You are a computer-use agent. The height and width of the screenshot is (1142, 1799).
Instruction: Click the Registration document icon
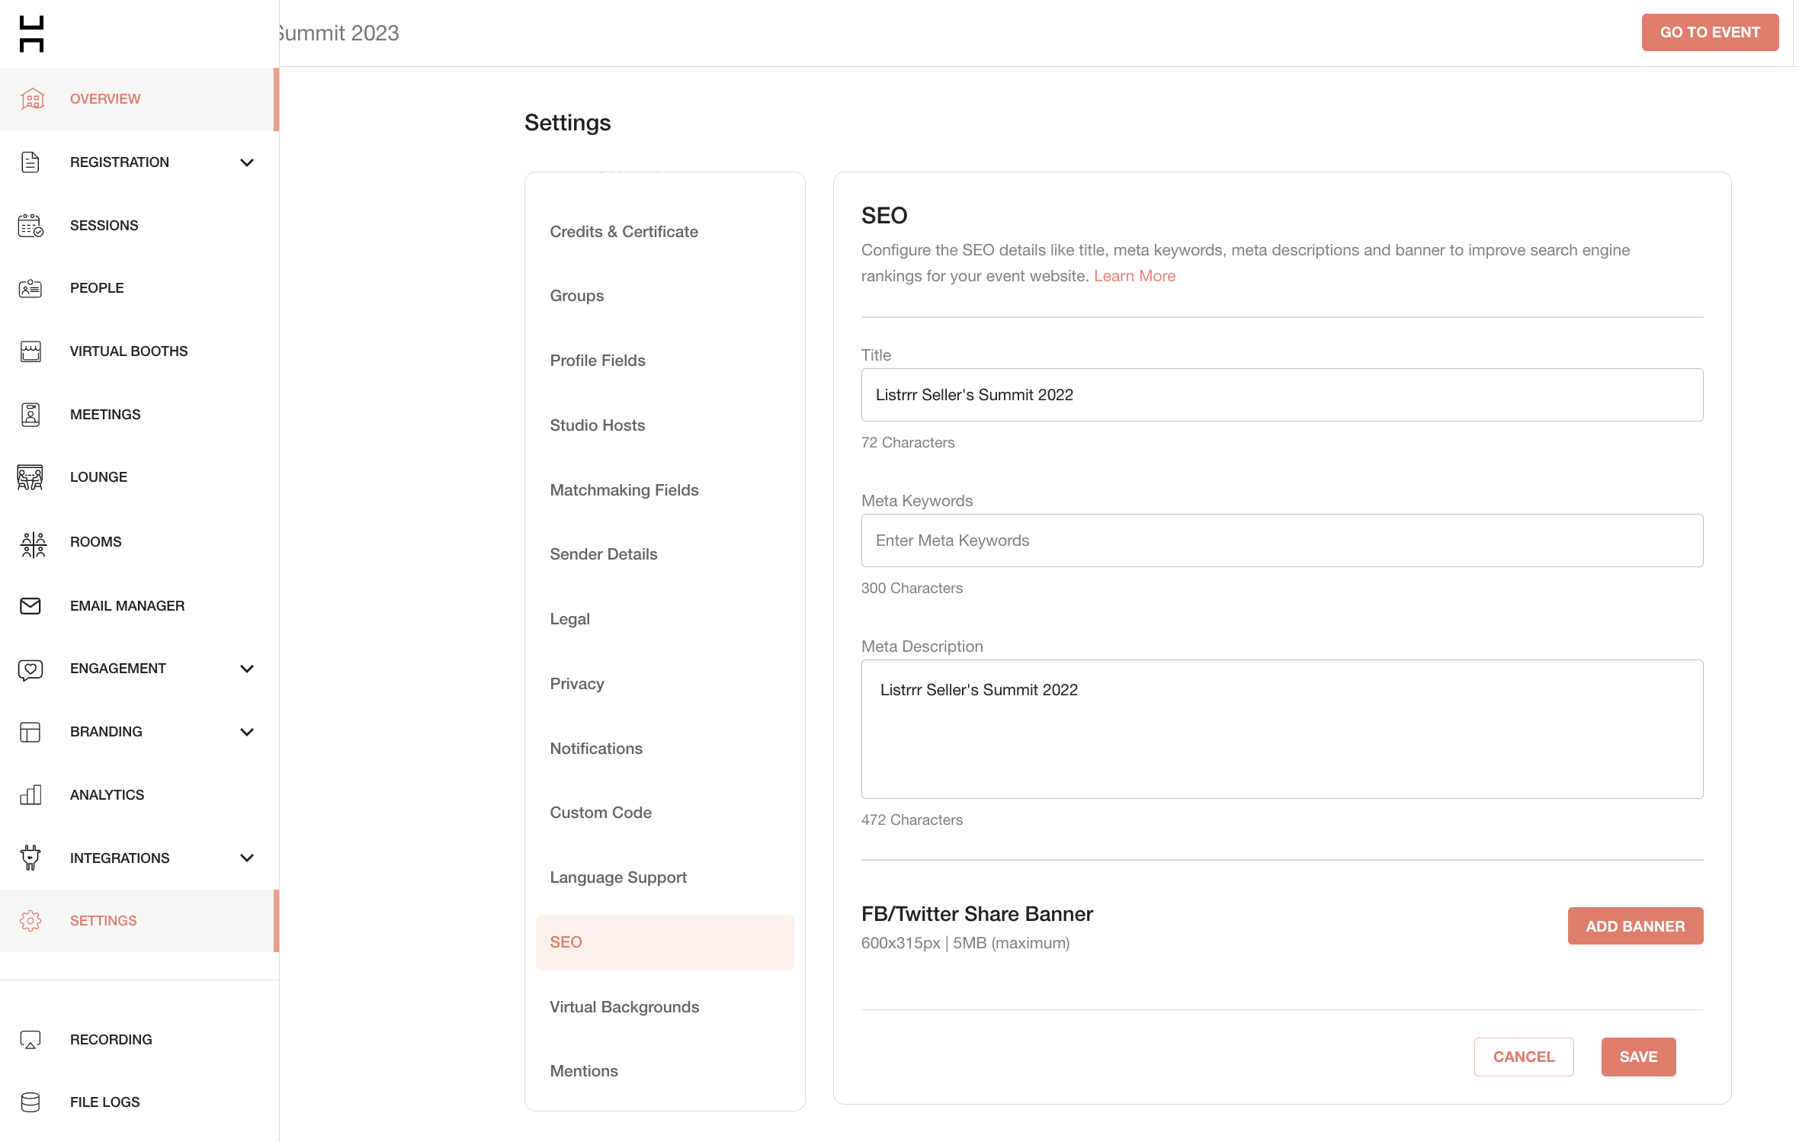(30, 162)
